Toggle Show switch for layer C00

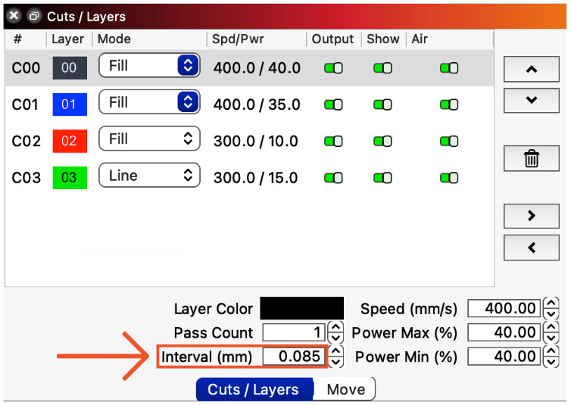(x=382, y=68)
